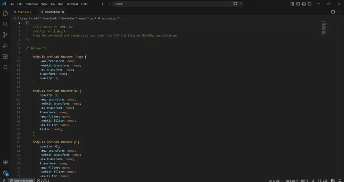Screen dimensions: 344x182
Task: Change the LF end of line sequence
Action: click(x=313, y=181)
